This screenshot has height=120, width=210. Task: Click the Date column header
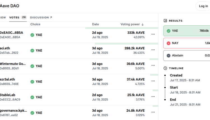[95, 24]
